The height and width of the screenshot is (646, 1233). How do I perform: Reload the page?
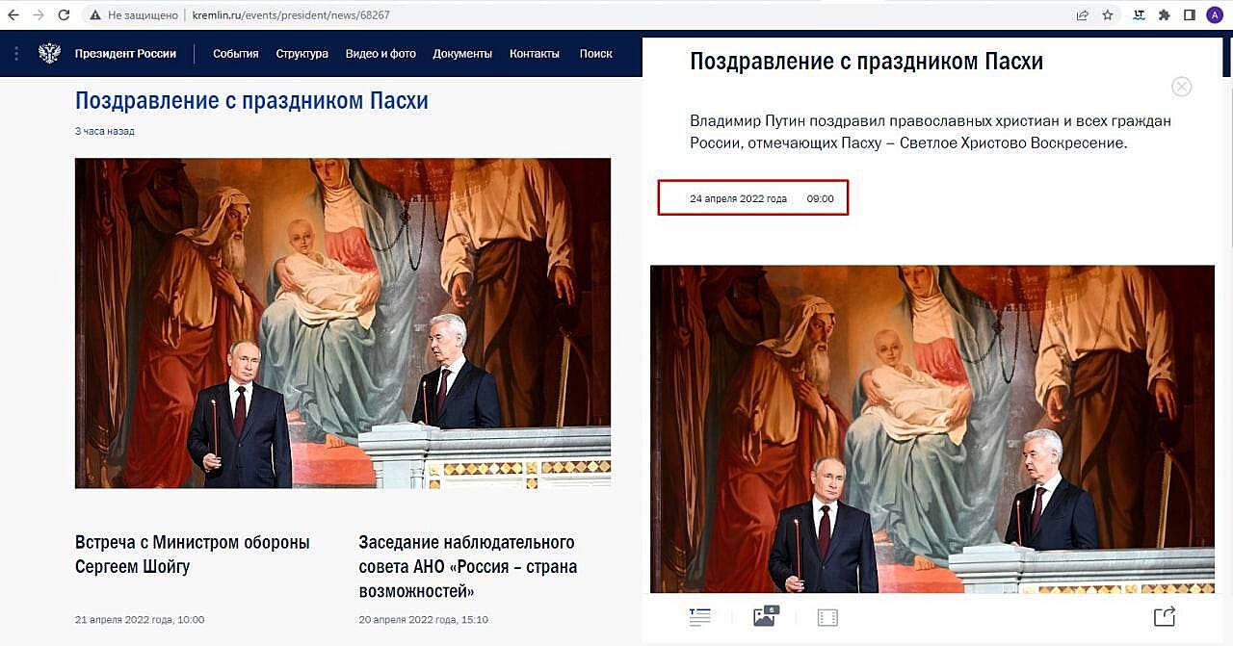pyautogui.click(x=64, y=15)
